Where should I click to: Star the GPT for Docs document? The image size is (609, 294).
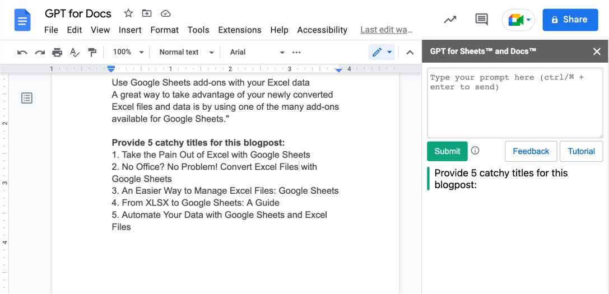pos(128,13)
